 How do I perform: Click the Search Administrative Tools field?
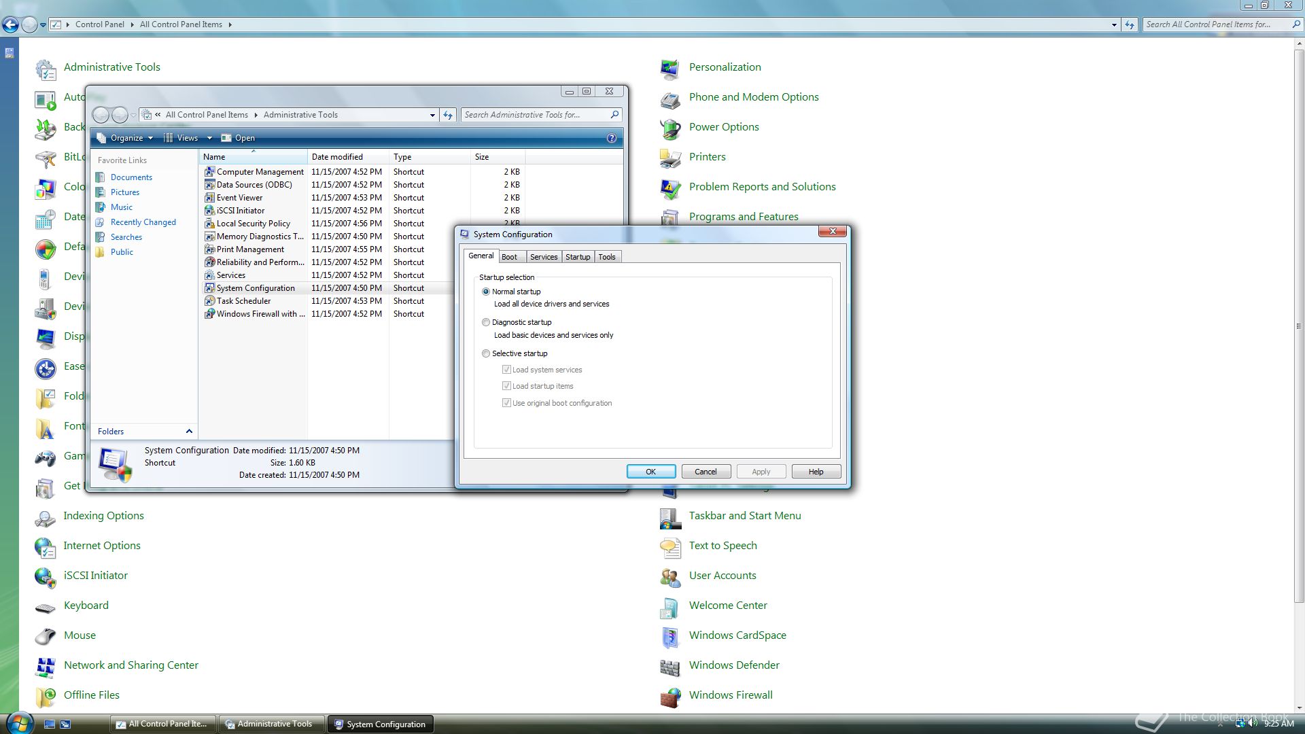tap(541, 115)
